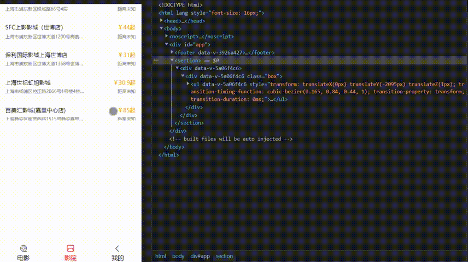The image size is (468, 262).
Task: Expand the footer data-v-3926a427 node
Action: [172, 52]
